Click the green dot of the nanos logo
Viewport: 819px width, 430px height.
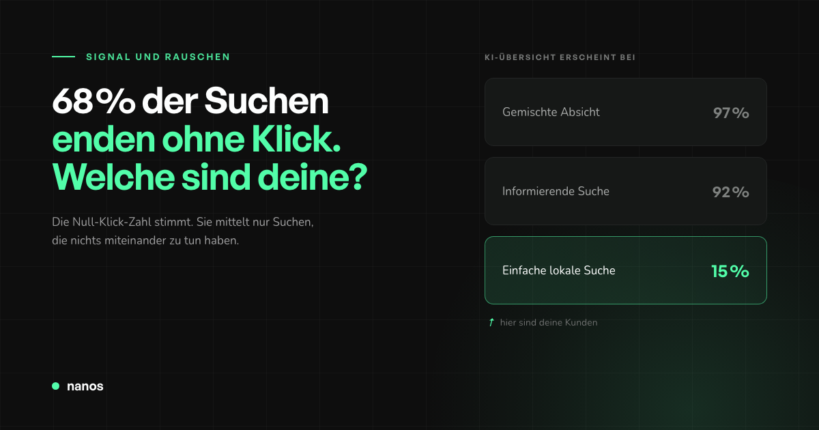pyautogui.click(x=56, y=386)
